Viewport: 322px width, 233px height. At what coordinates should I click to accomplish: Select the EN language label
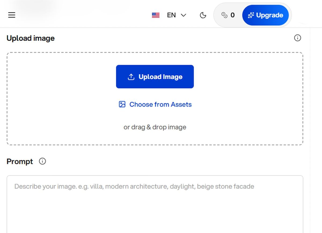pyautogui.click(x=171, y=15)
